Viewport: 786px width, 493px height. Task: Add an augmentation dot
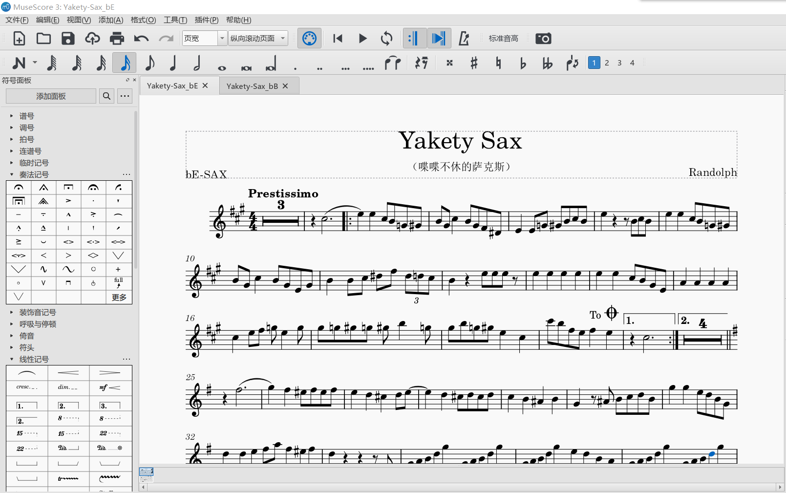[x=296, y=68]
